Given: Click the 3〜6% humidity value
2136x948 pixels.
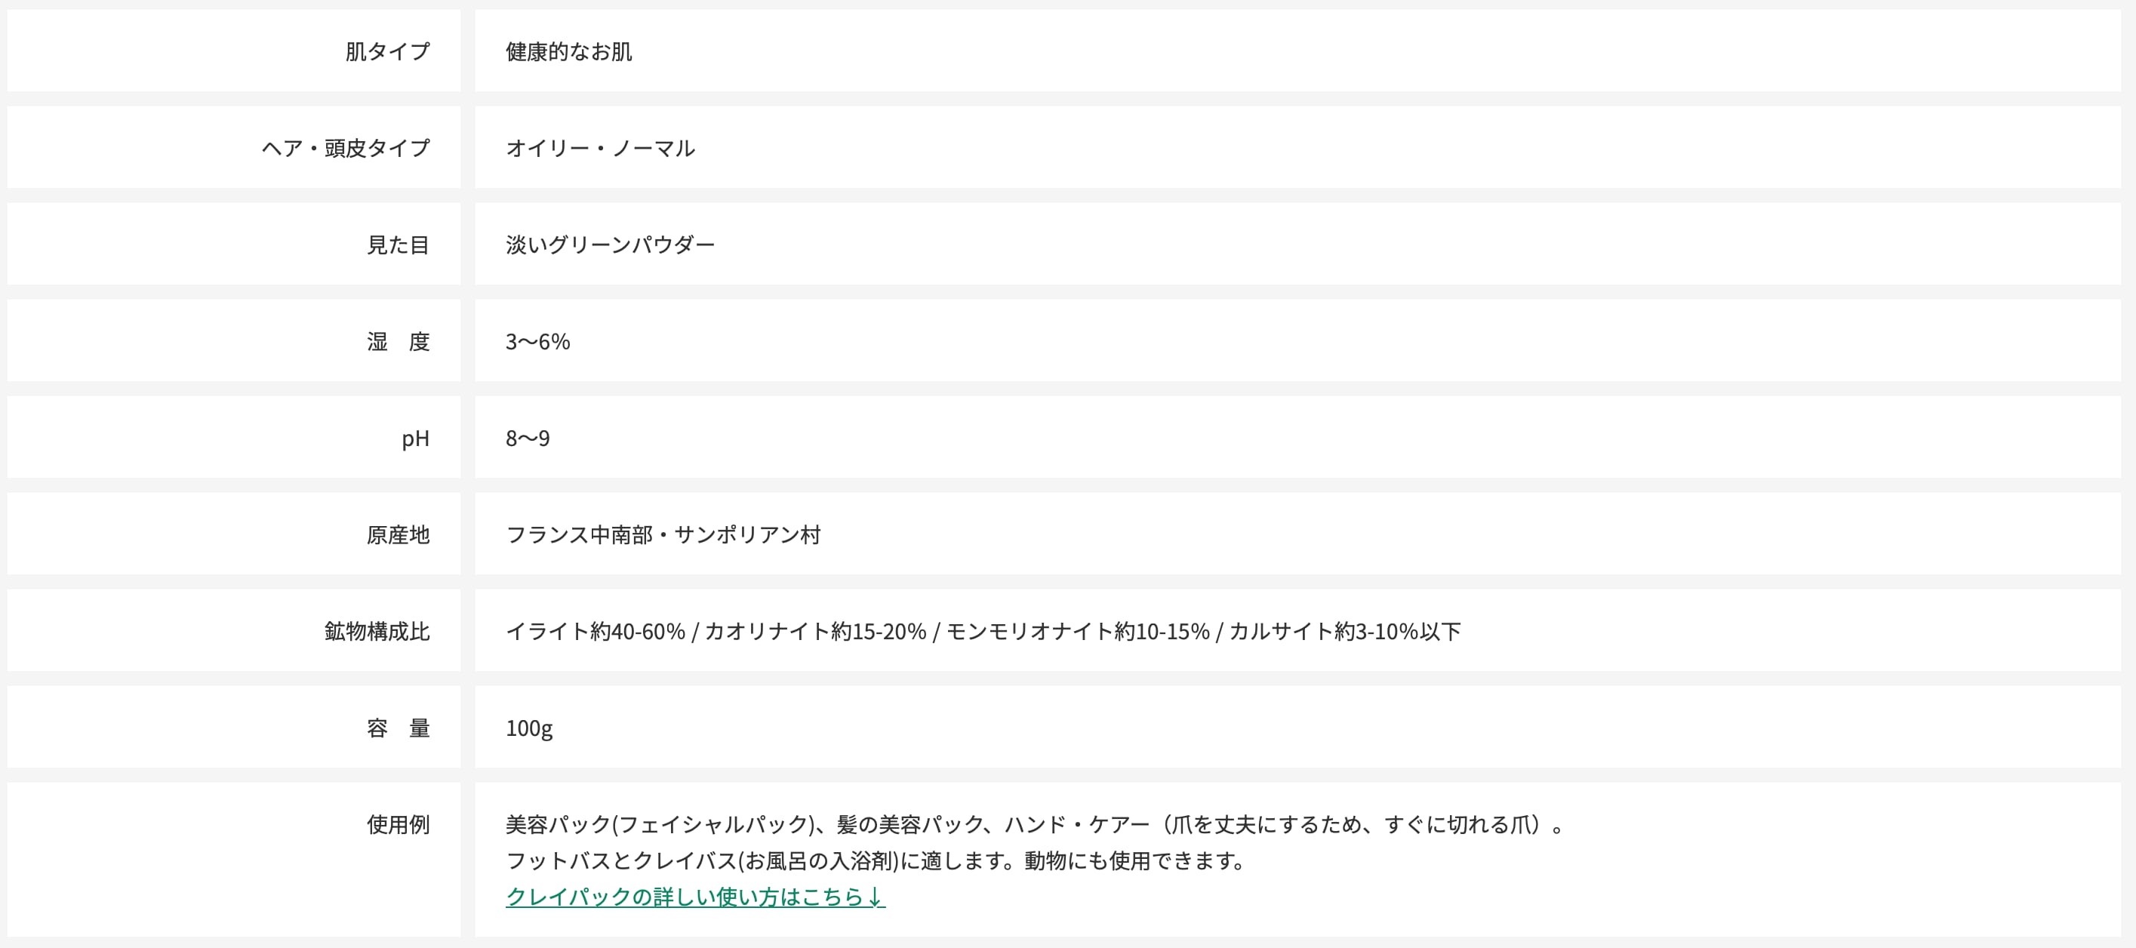Looking at the screenshot, I should pos(538,342).
